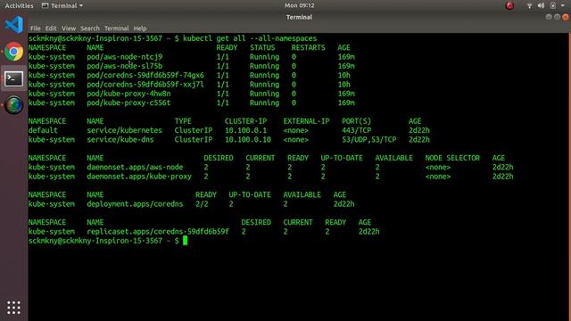Viewport: 571px width, 321px height.
Task: Close the Terminal window
Action: click(x=566, y=17)
